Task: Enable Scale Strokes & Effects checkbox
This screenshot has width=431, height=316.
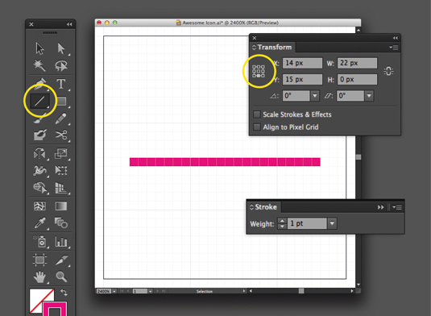Action: coord(257,114)
